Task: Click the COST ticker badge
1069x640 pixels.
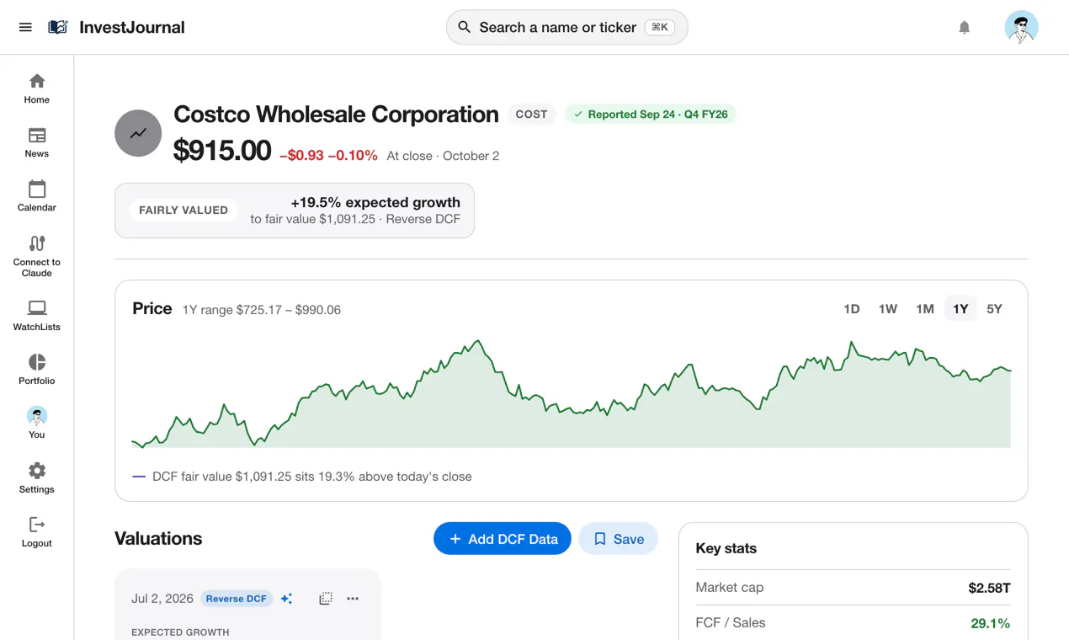Action: click(531, 115)
